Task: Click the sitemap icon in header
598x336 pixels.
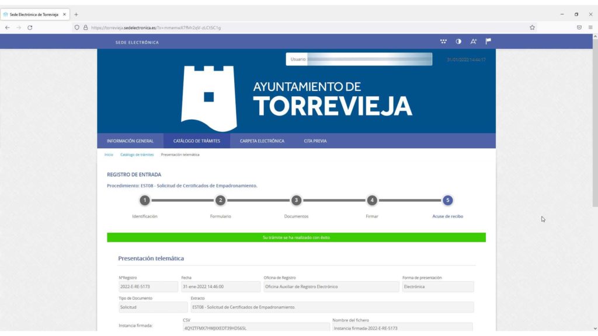Action: (443, 41)
